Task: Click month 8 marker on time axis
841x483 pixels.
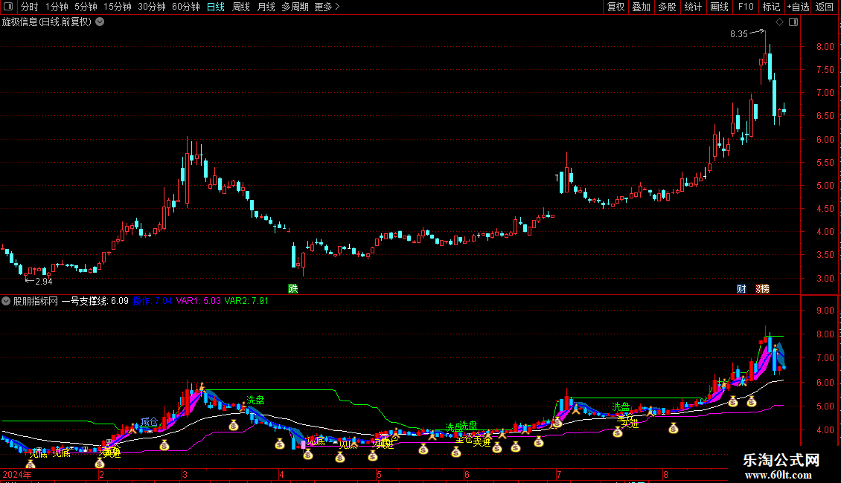Action: click(665, 474)
